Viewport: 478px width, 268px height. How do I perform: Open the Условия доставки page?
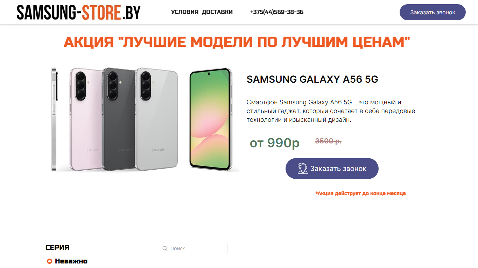click(202, 12)
